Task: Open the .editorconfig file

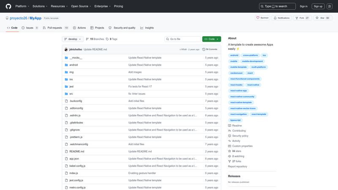Action: 76,108
